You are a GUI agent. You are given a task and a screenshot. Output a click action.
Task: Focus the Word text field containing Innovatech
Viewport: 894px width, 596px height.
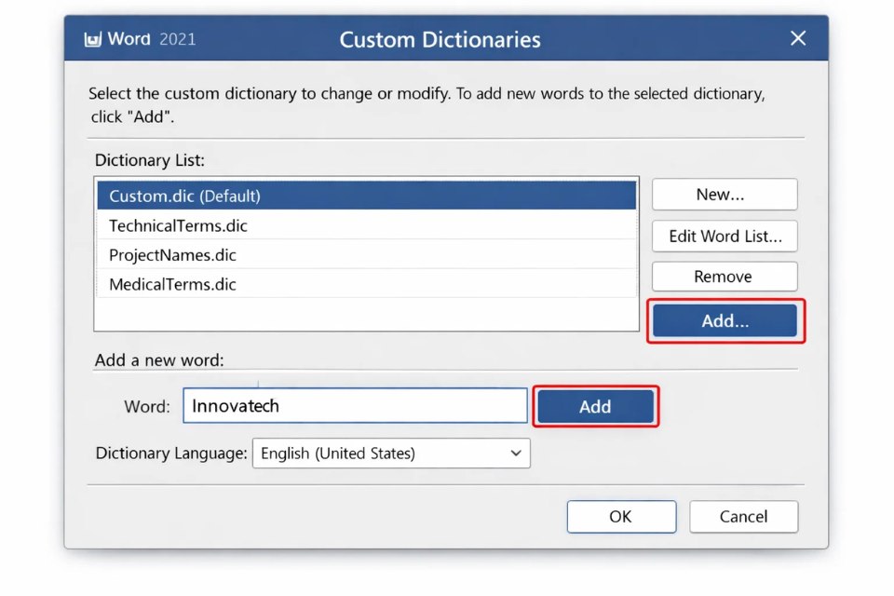pos(354,406)
